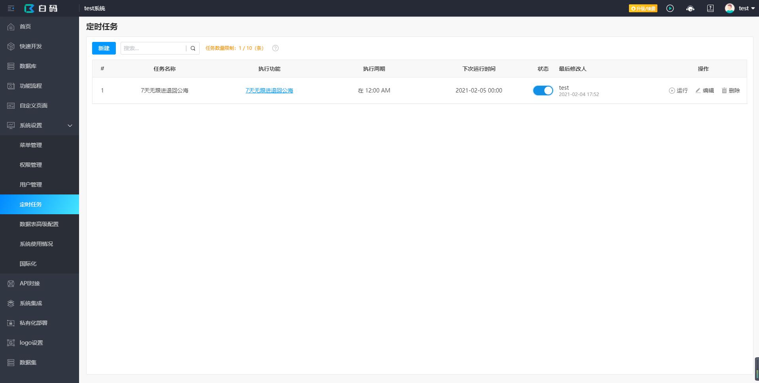Click the 升级/续费 upgrade button

point(643,8)
